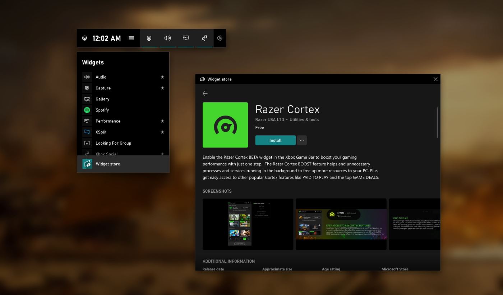Unfavorite the Capture widget star
The image size is (503, 295).
(162, 88)
